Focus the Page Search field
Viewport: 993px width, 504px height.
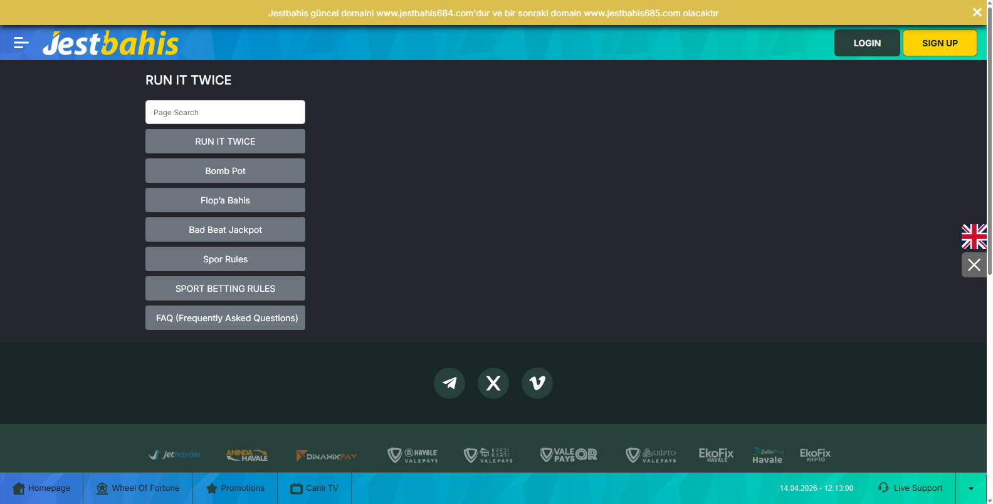point(225,112)
